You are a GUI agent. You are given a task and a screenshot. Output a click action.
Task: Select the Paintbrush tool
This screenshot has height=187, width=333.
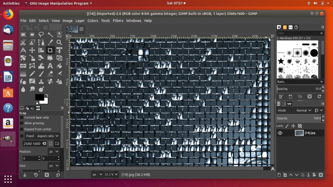point(41,74)
